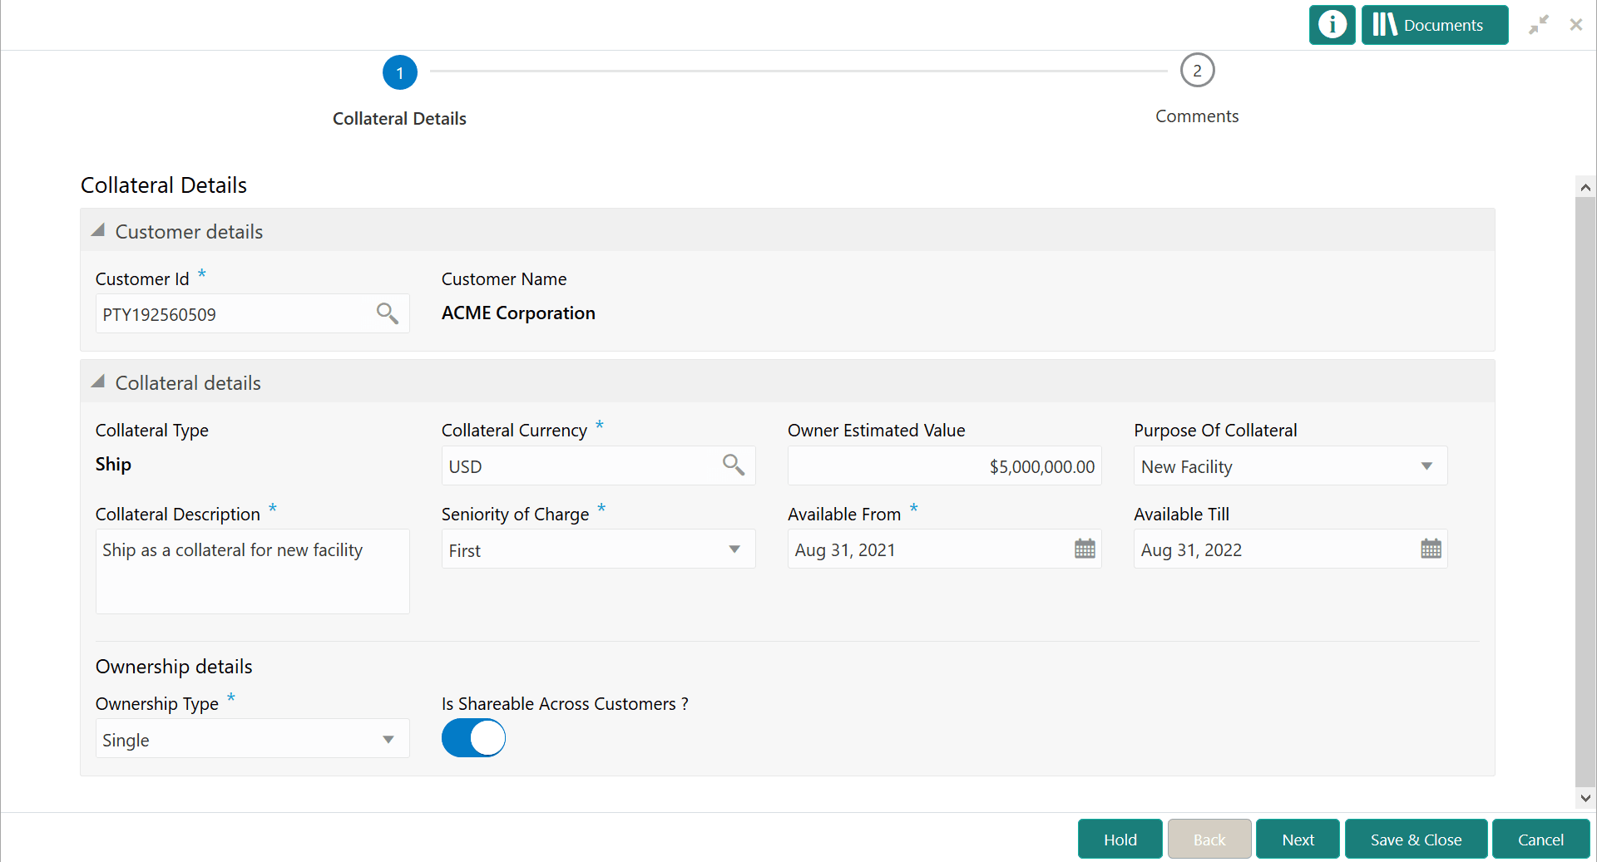Click the scrollbar down arrow
The width and height of the screenshot is (1597, 862).
click(1585, 798)
